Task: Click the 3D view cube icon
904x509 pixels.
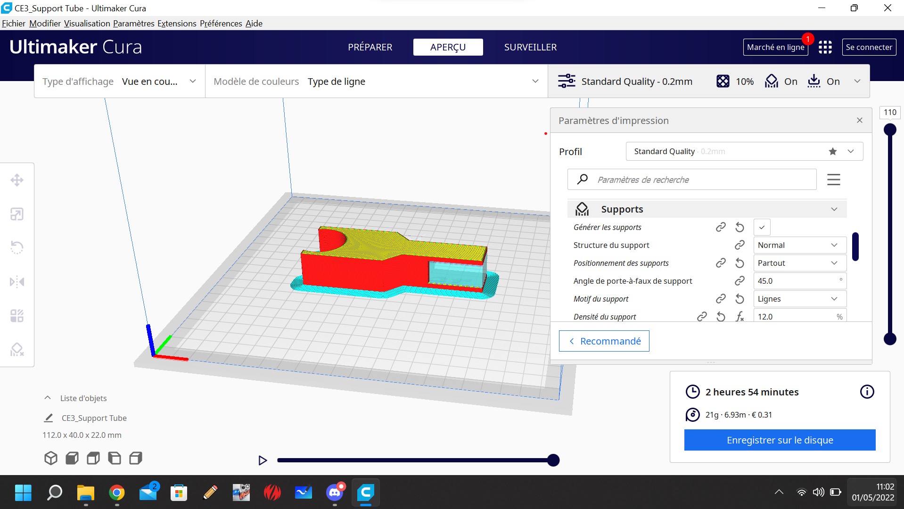Action: click(x=51, y=458)
